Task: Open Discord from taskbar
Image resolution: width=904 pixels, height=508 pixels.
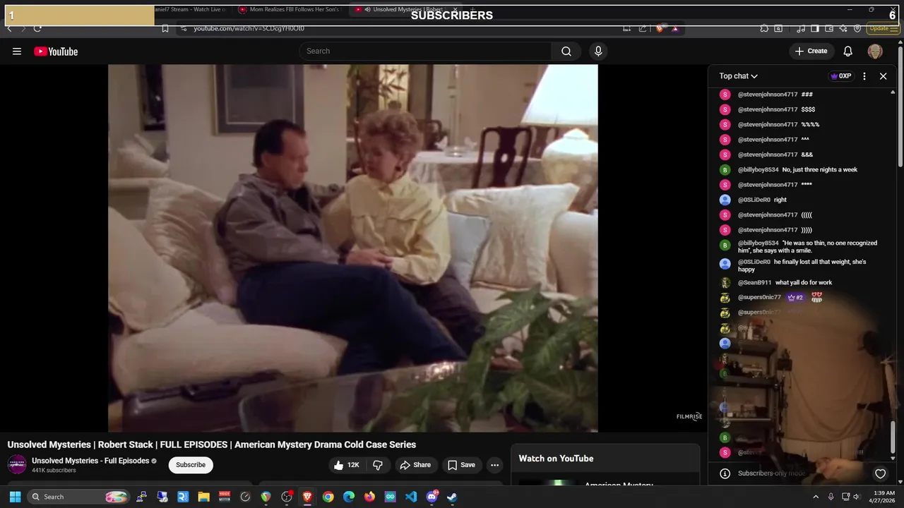Action: [x=432, y=497]
